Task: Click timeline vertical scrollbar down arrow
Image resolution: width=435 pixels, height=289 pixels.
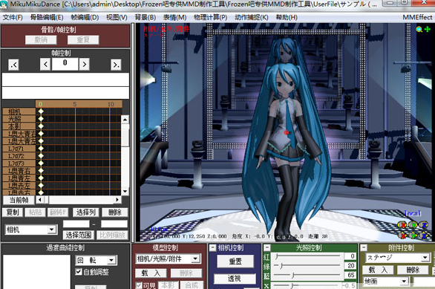Action: [125, 191]
